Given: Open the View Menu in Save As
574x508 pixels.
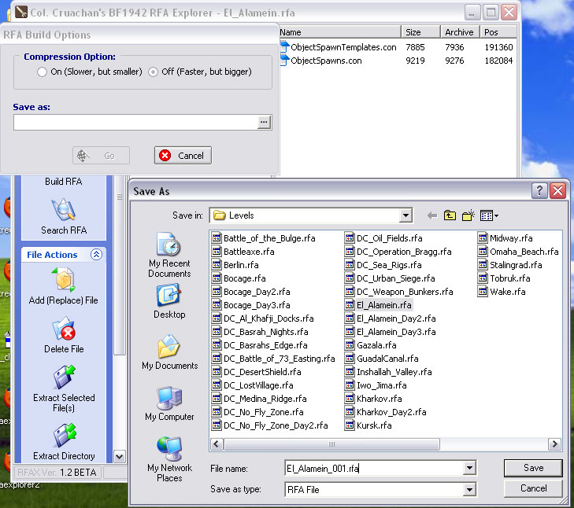Looking at the screenshot, I should tap(489, 215).
